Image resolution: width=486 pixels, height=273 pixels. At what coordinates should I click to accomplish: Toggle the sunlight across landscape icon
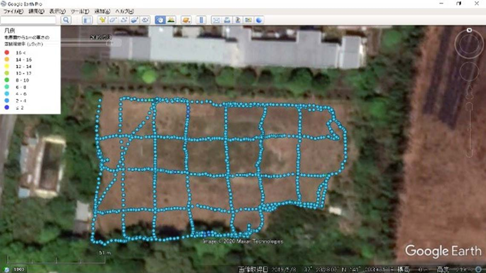[171, 20]
